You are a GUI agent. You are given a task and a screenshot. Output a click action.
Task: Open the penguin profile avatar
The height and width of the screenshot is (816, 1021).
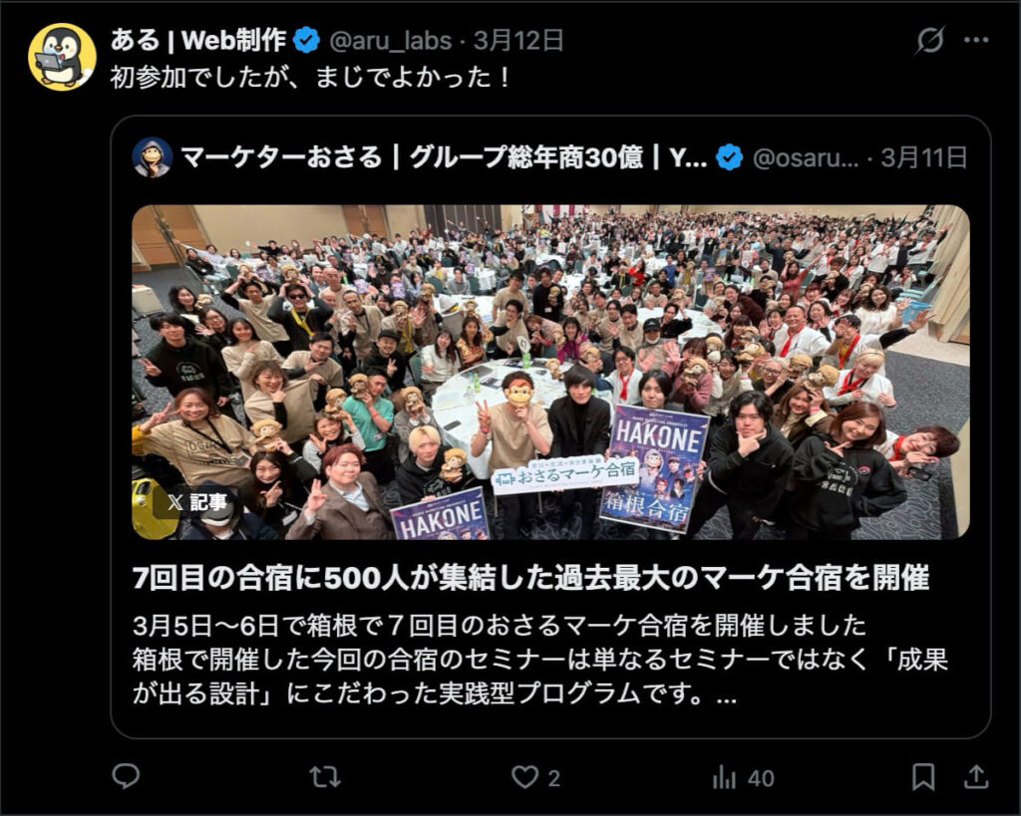63,57
